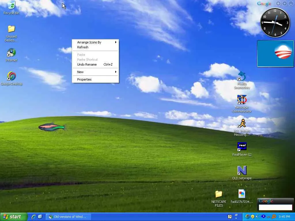
Task: Click the greyed Paste menu entry
Action: [x=95, y=55]
